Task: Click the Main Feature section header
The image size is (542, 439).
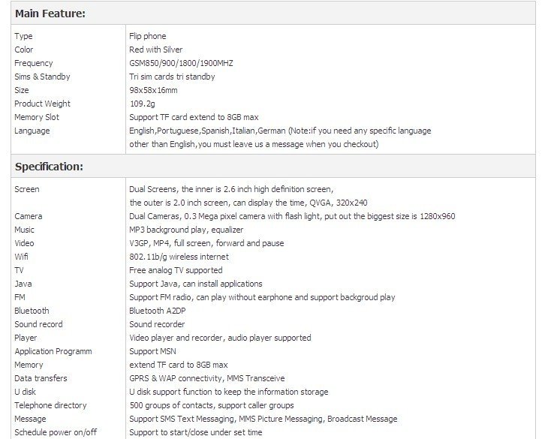Action: tap(50, 14)
